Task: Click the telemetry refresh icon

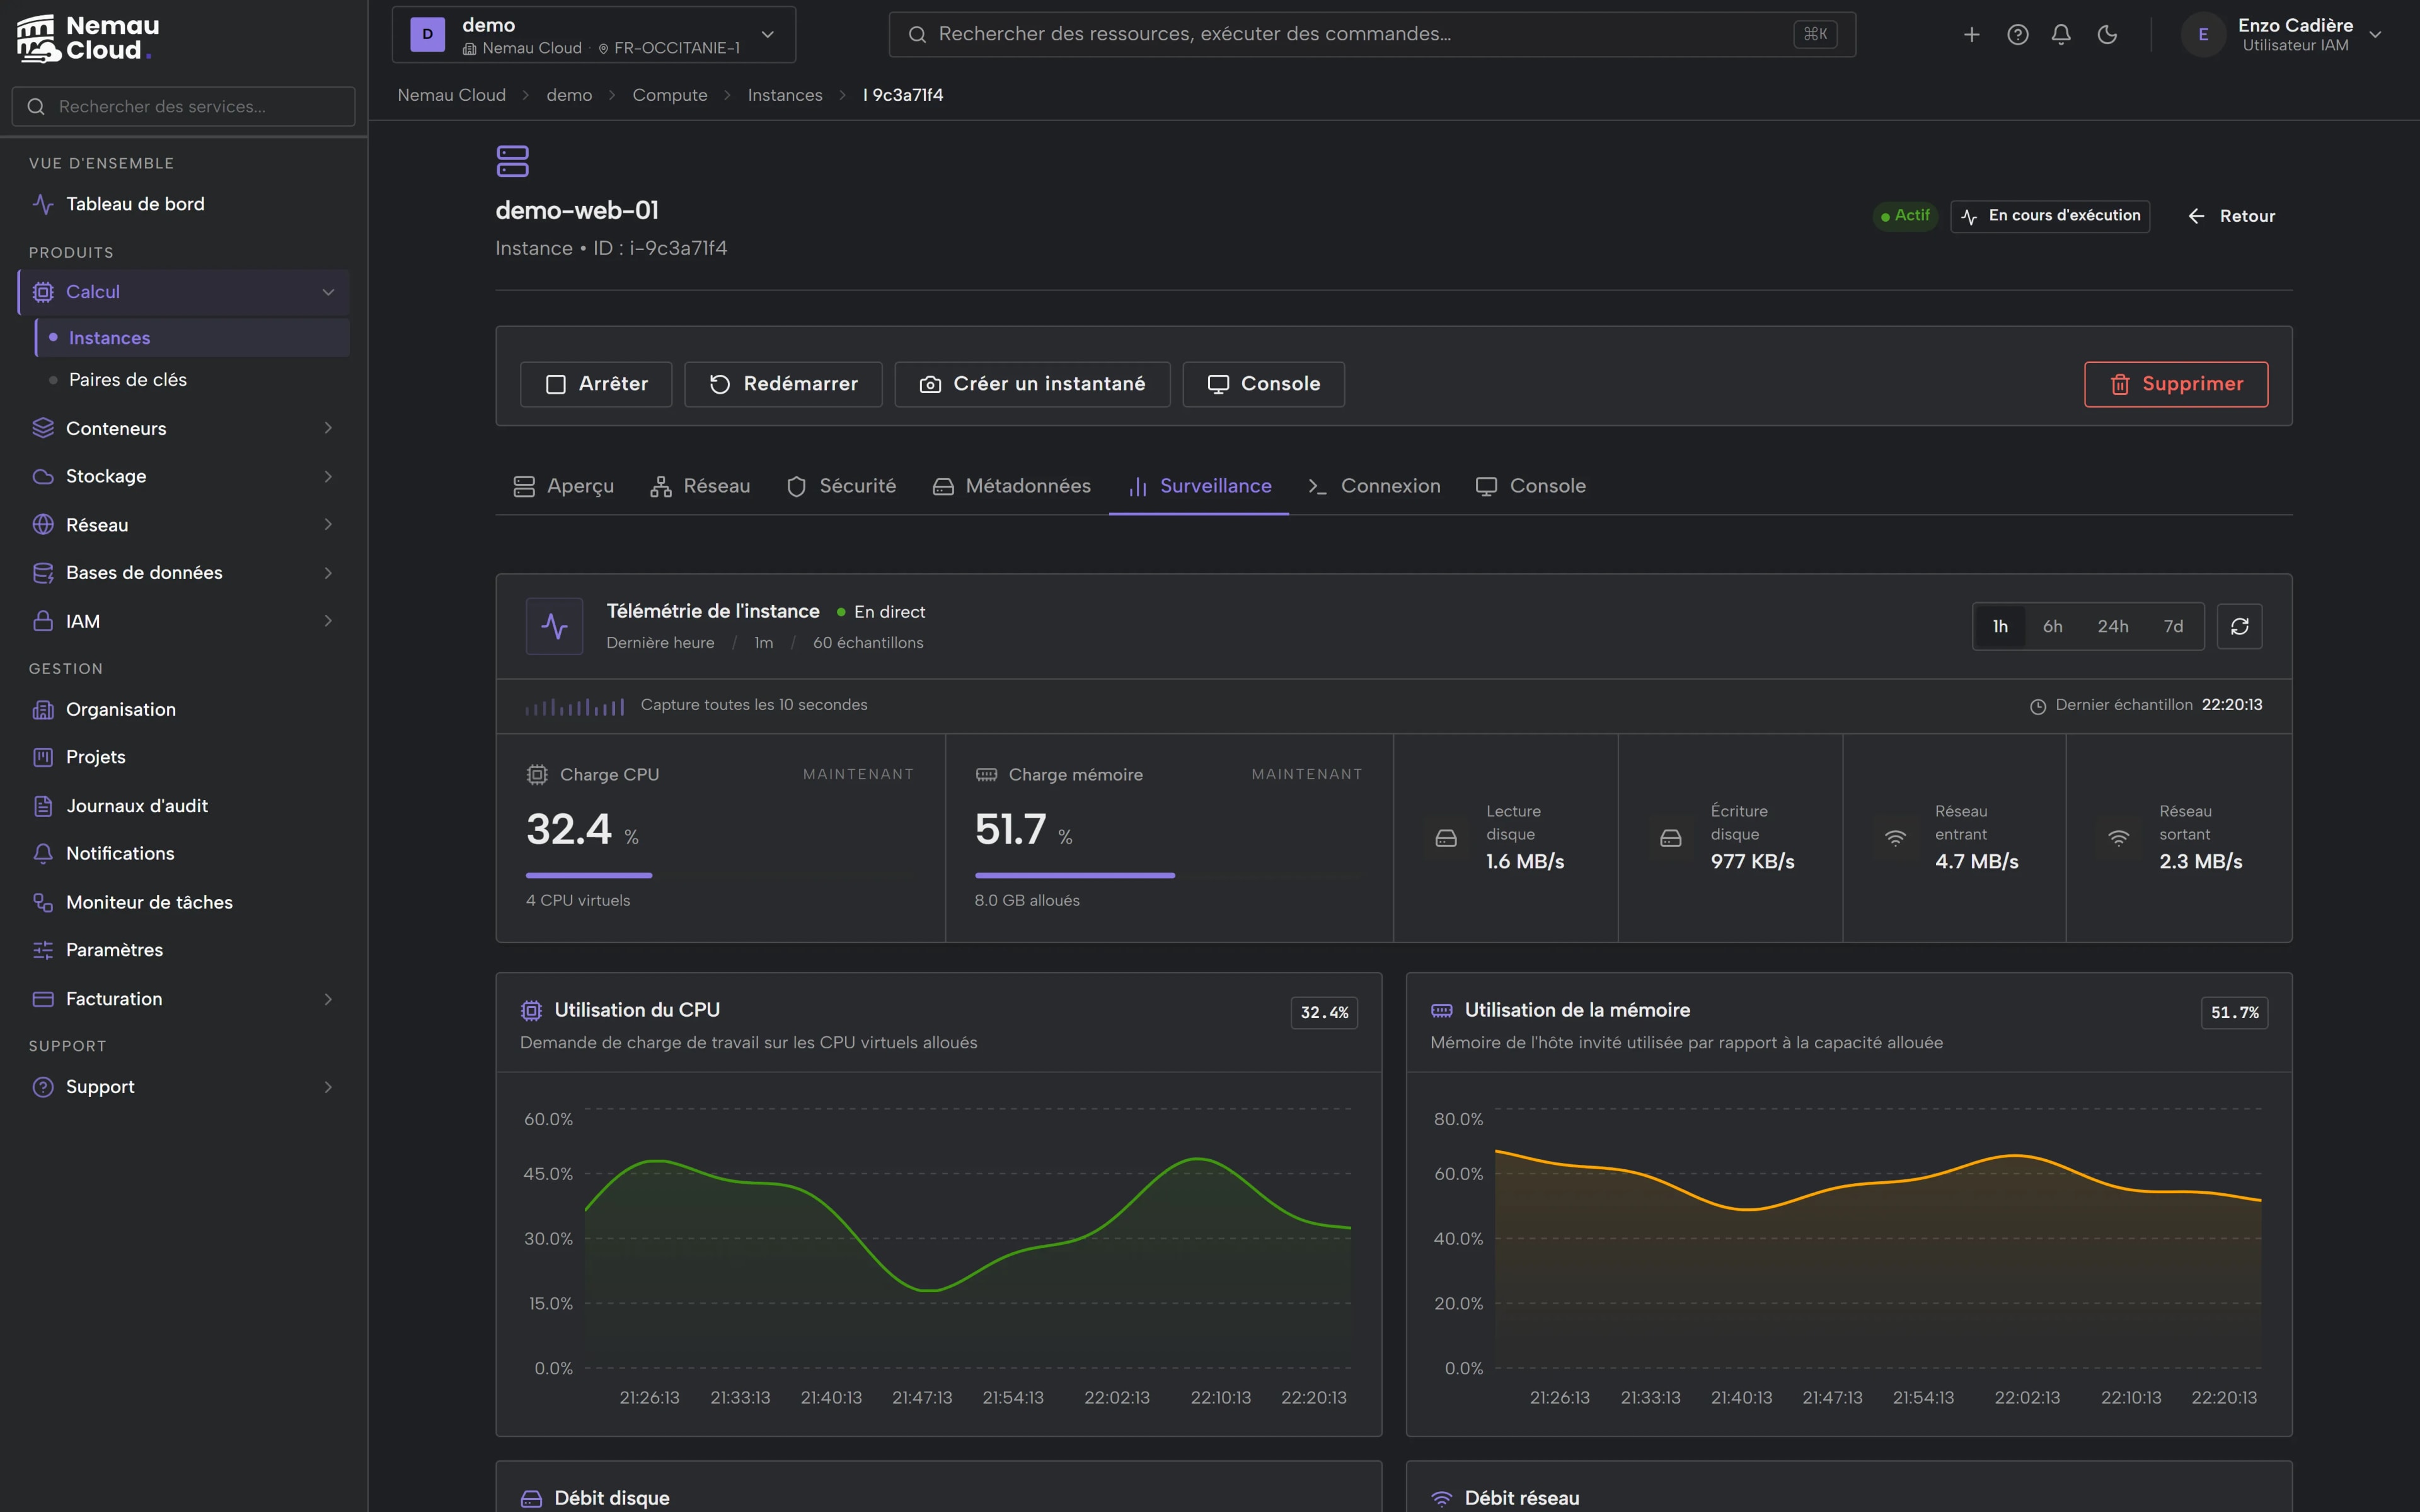Action: point(2239,626)
